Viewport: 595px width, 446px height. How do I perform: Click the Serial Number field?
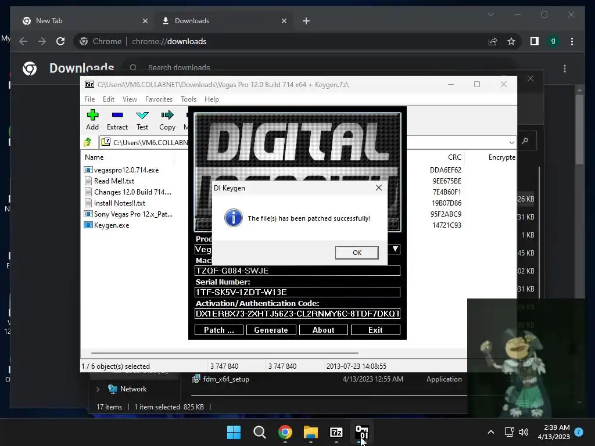coord(297,292)
